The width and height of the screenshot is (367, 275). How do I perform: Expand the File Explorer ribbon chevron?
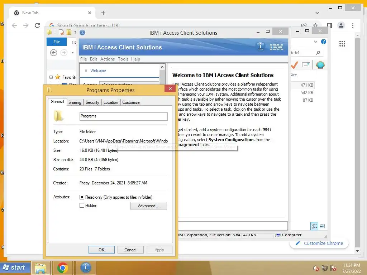point(315,42)
